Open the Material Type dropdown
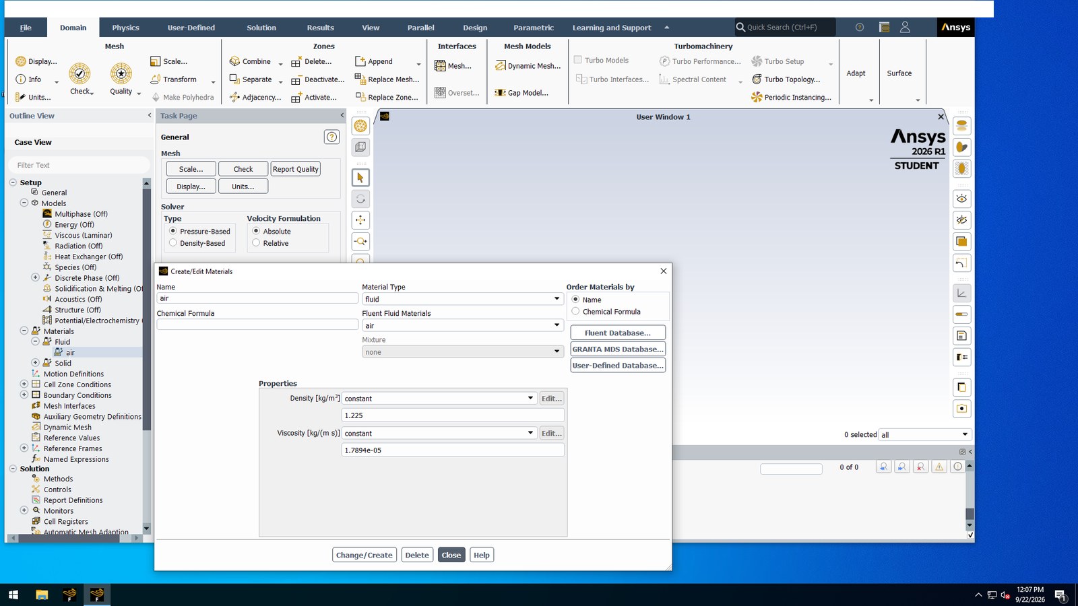The image size is (1078, 606). pyautogui.click(x=462, y=299)
